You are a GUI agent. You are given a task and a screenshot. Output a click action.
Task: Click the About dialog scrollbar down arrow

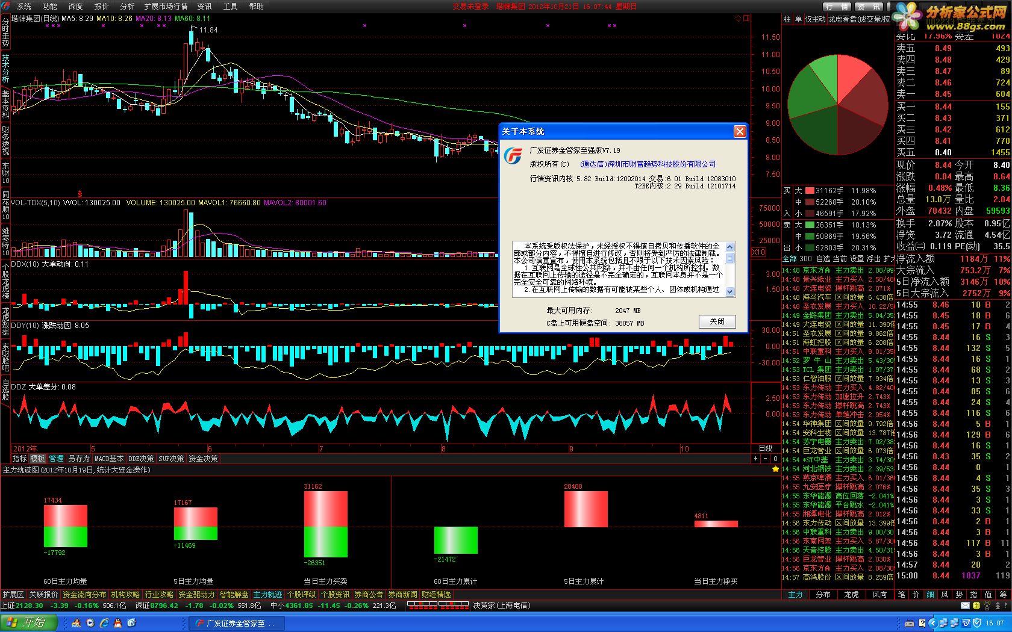730,292
